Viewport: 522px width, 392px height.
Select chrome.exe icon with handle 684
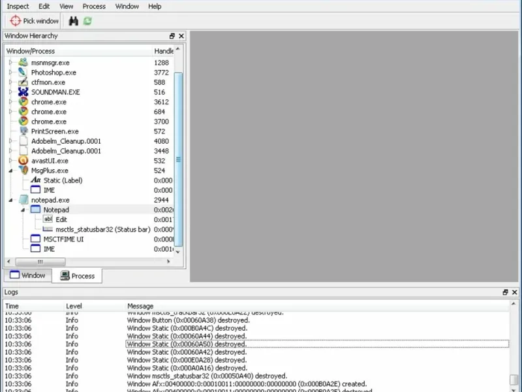tap(23, 111)
